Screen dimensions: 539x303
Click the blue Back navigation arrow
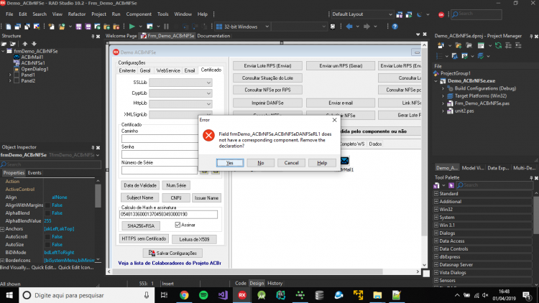click(349, 27)
